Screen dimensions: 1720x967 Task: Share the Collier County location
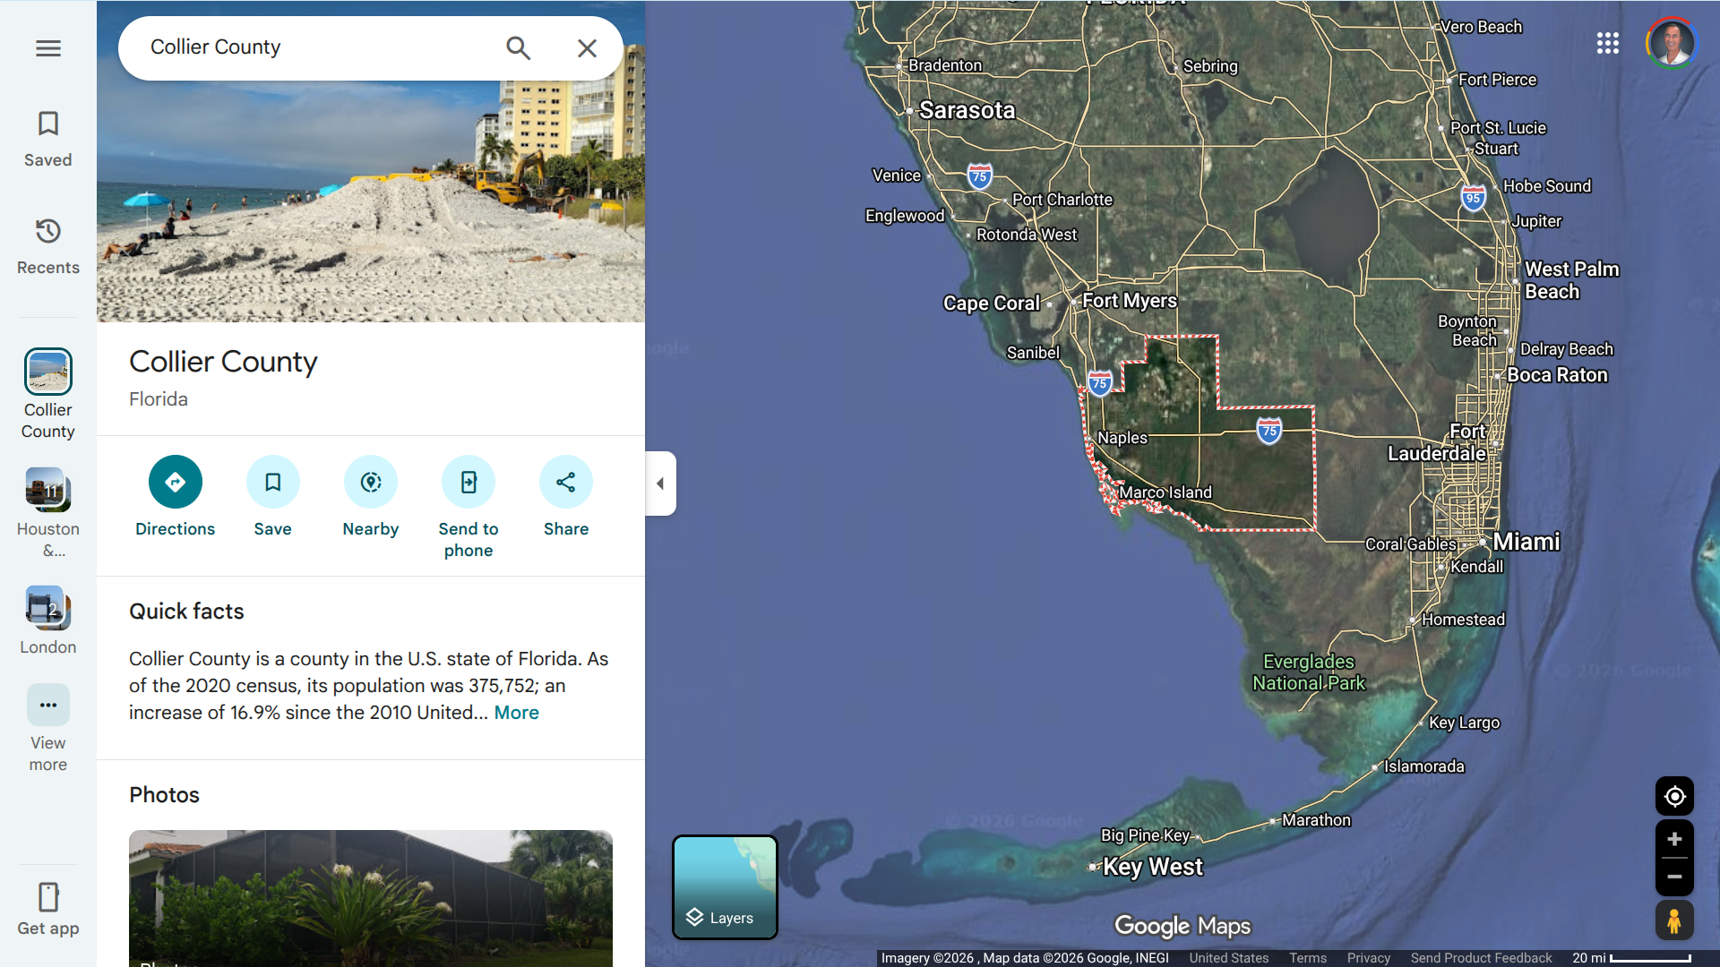[x=565, y=483]
